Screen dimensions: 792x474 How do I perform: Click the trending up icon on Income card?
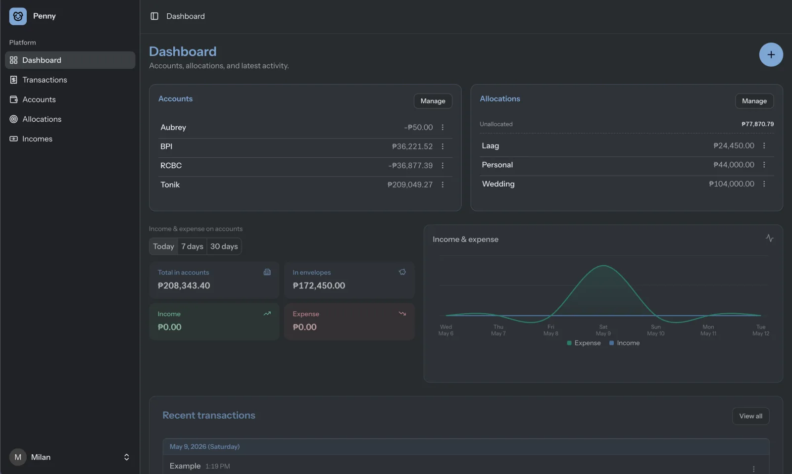(267, 314)
